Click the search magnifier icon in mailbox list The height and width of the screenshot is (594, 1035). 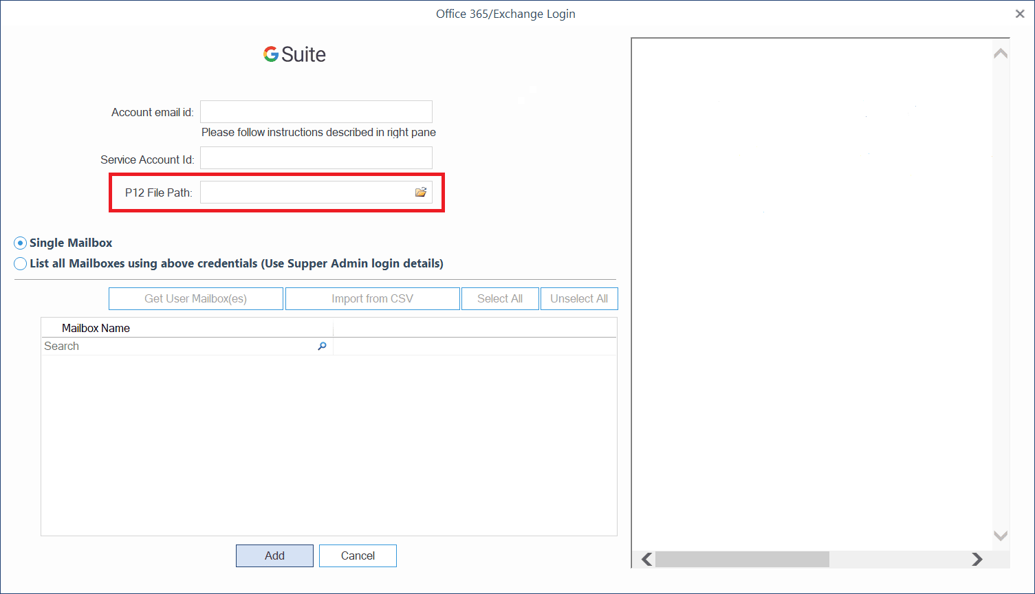click(322, 346)
